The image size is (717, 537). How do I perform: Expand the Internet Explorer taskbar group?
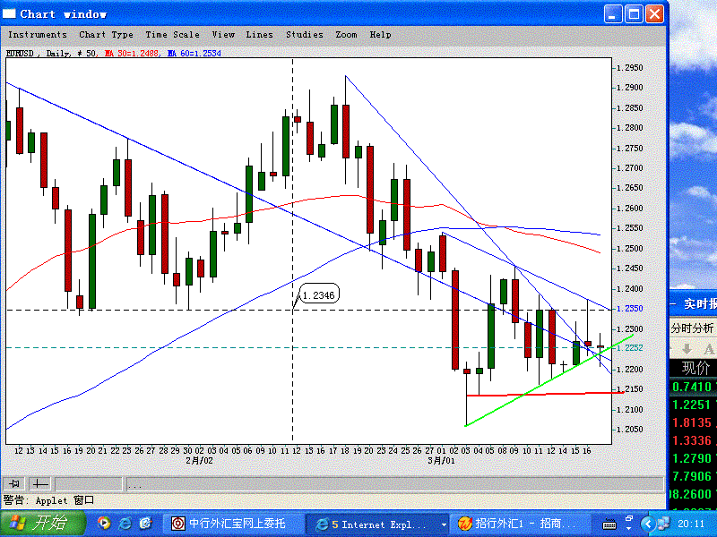click(x=377, y=524)
